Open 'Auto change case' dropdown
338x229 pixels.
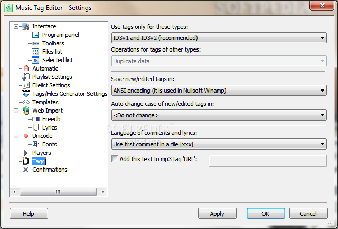[219, 115]
